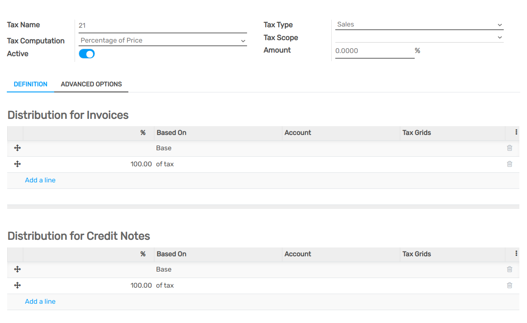Screen dimensions: 527x323
Task: Toggle the tax Active switch off
Action: [87, 53]
